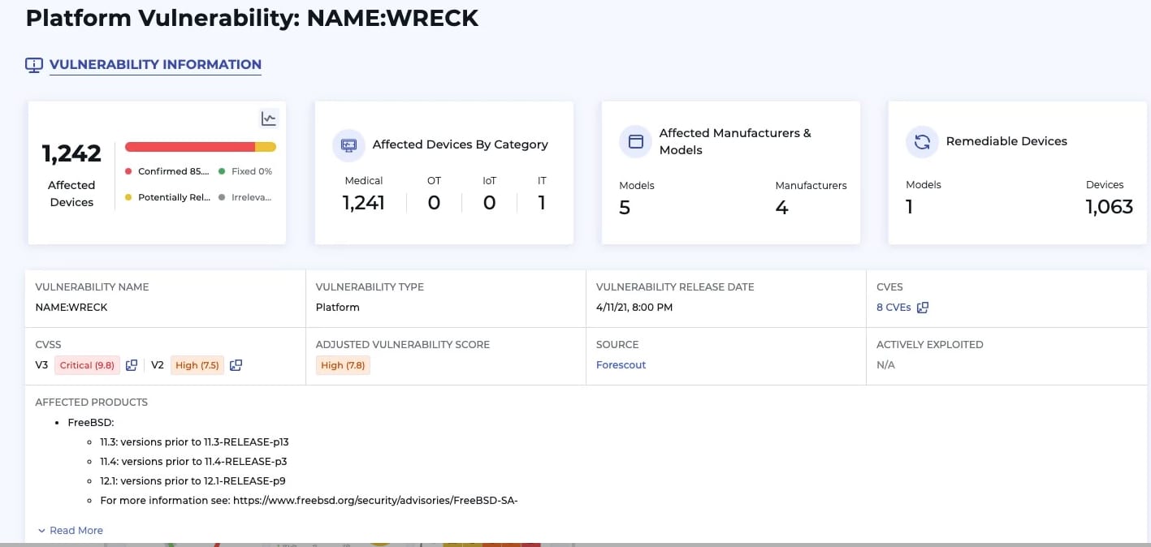Open the Forescout source link

[x=621, y=365]
